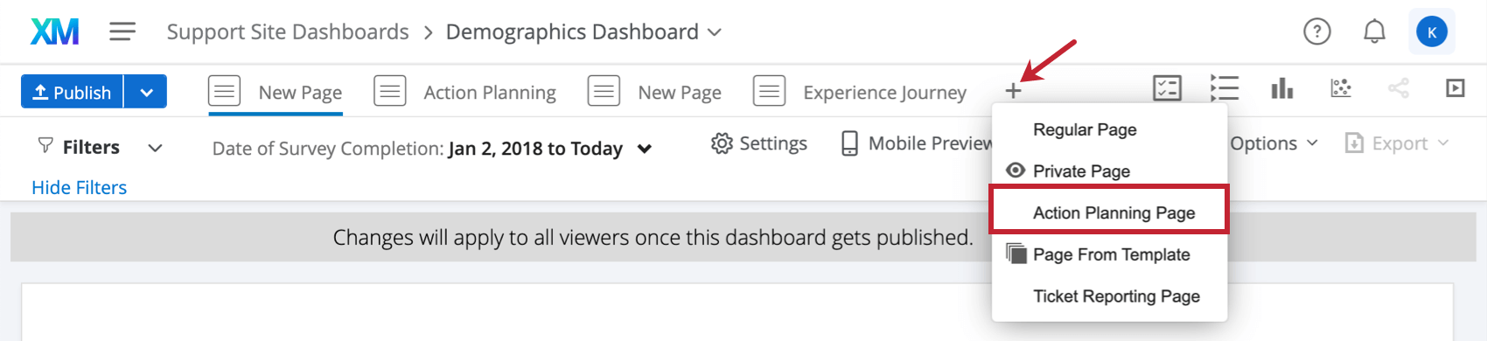Click the play preview icon
Image resolution: width=1487 pixels, height=341 pixels.
point(1456,88)
